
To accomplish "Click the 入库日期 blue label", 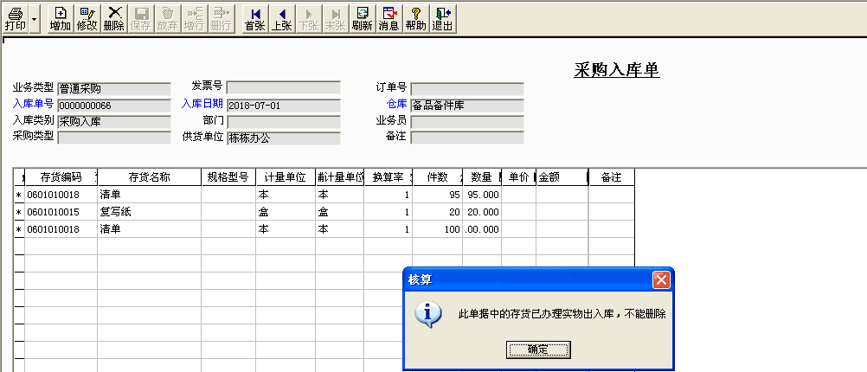I will coord(202,103).
